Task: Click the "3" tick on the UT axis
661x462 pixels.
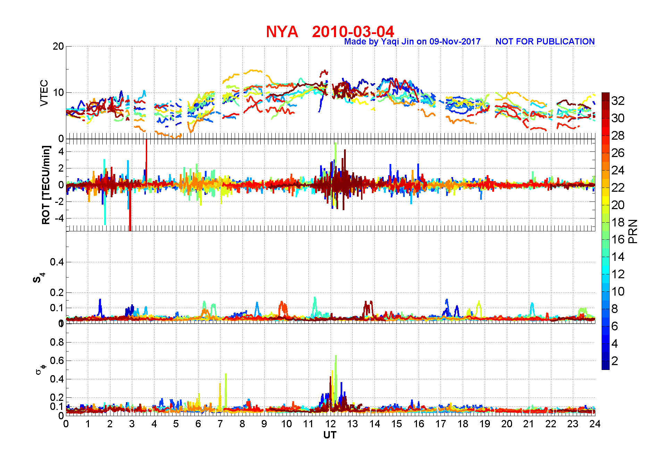Action: pos(132,424)
